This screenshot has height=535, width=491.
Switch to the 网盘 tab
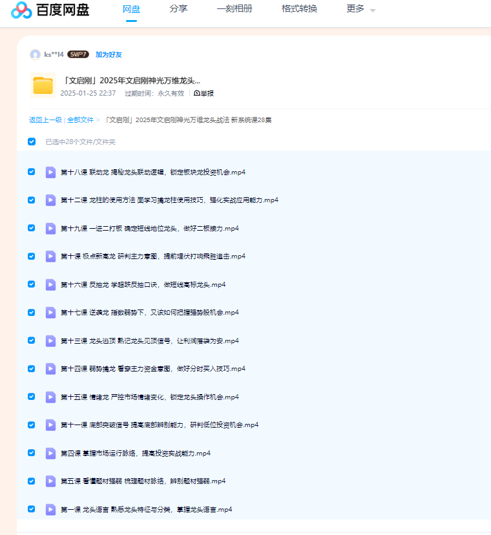(131, 9)
